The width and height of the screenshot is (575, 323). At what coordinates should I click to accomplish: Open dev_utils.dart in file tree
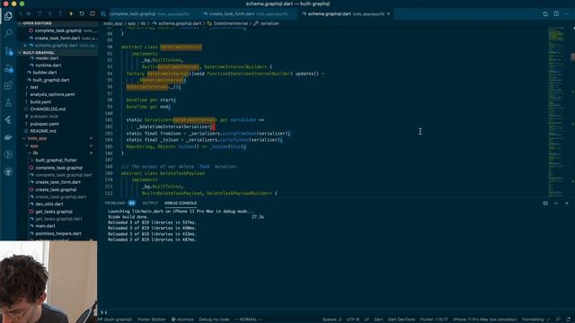(49, 204)
